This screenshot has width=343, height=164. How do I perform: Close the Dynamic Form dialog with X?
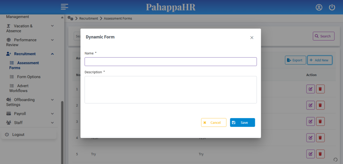[252, 37]
